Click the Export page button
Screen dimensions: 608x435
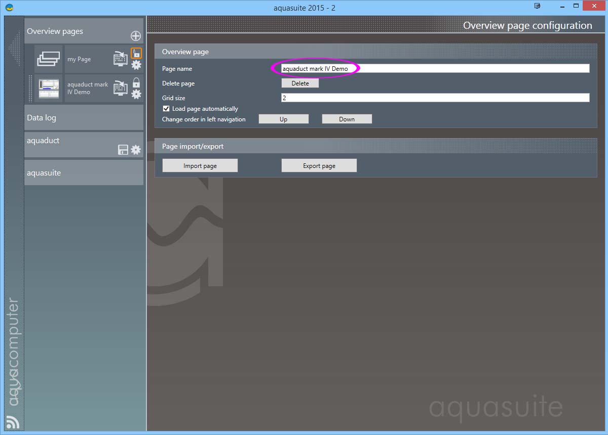click(319, 165)
